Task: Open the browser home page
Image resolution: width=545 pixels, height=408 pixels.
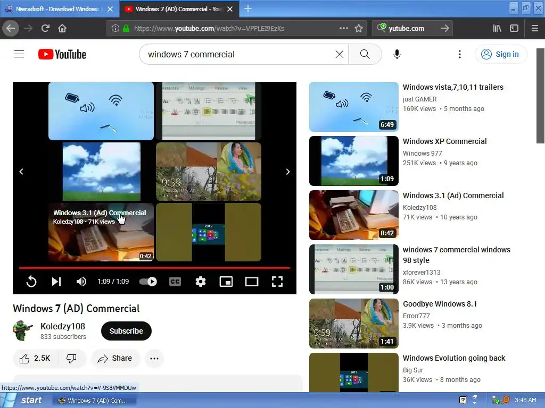Action: (62, 28)
